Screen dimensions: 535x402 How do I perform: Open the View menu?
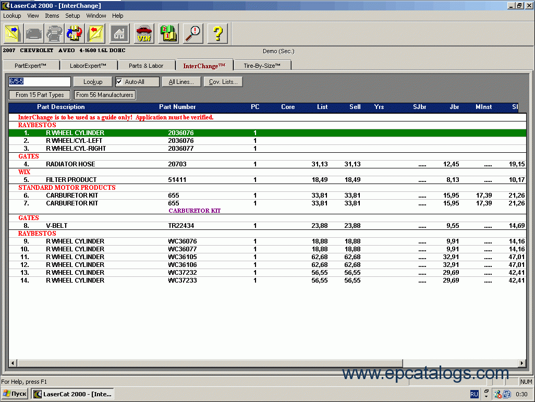pos(33,16)
